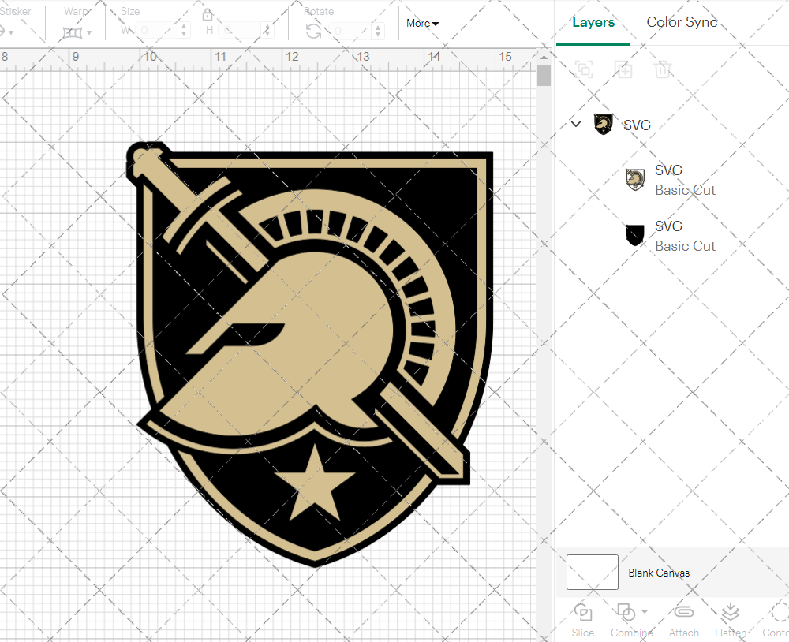Click the Slice tool
The height and width of the screenshot is (642, 789).
583,621
